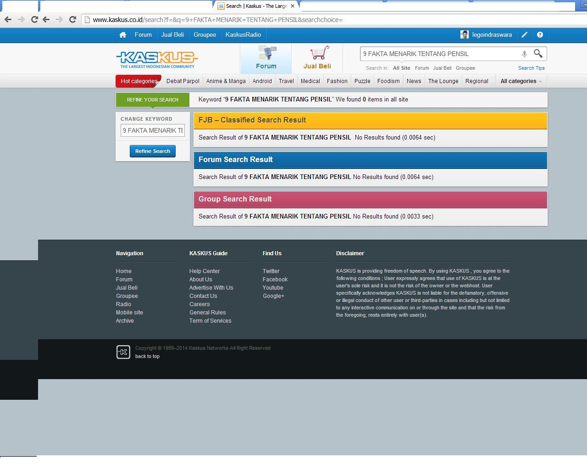Open the Android category
Screen dimensions: 587x470
[262, 81]
